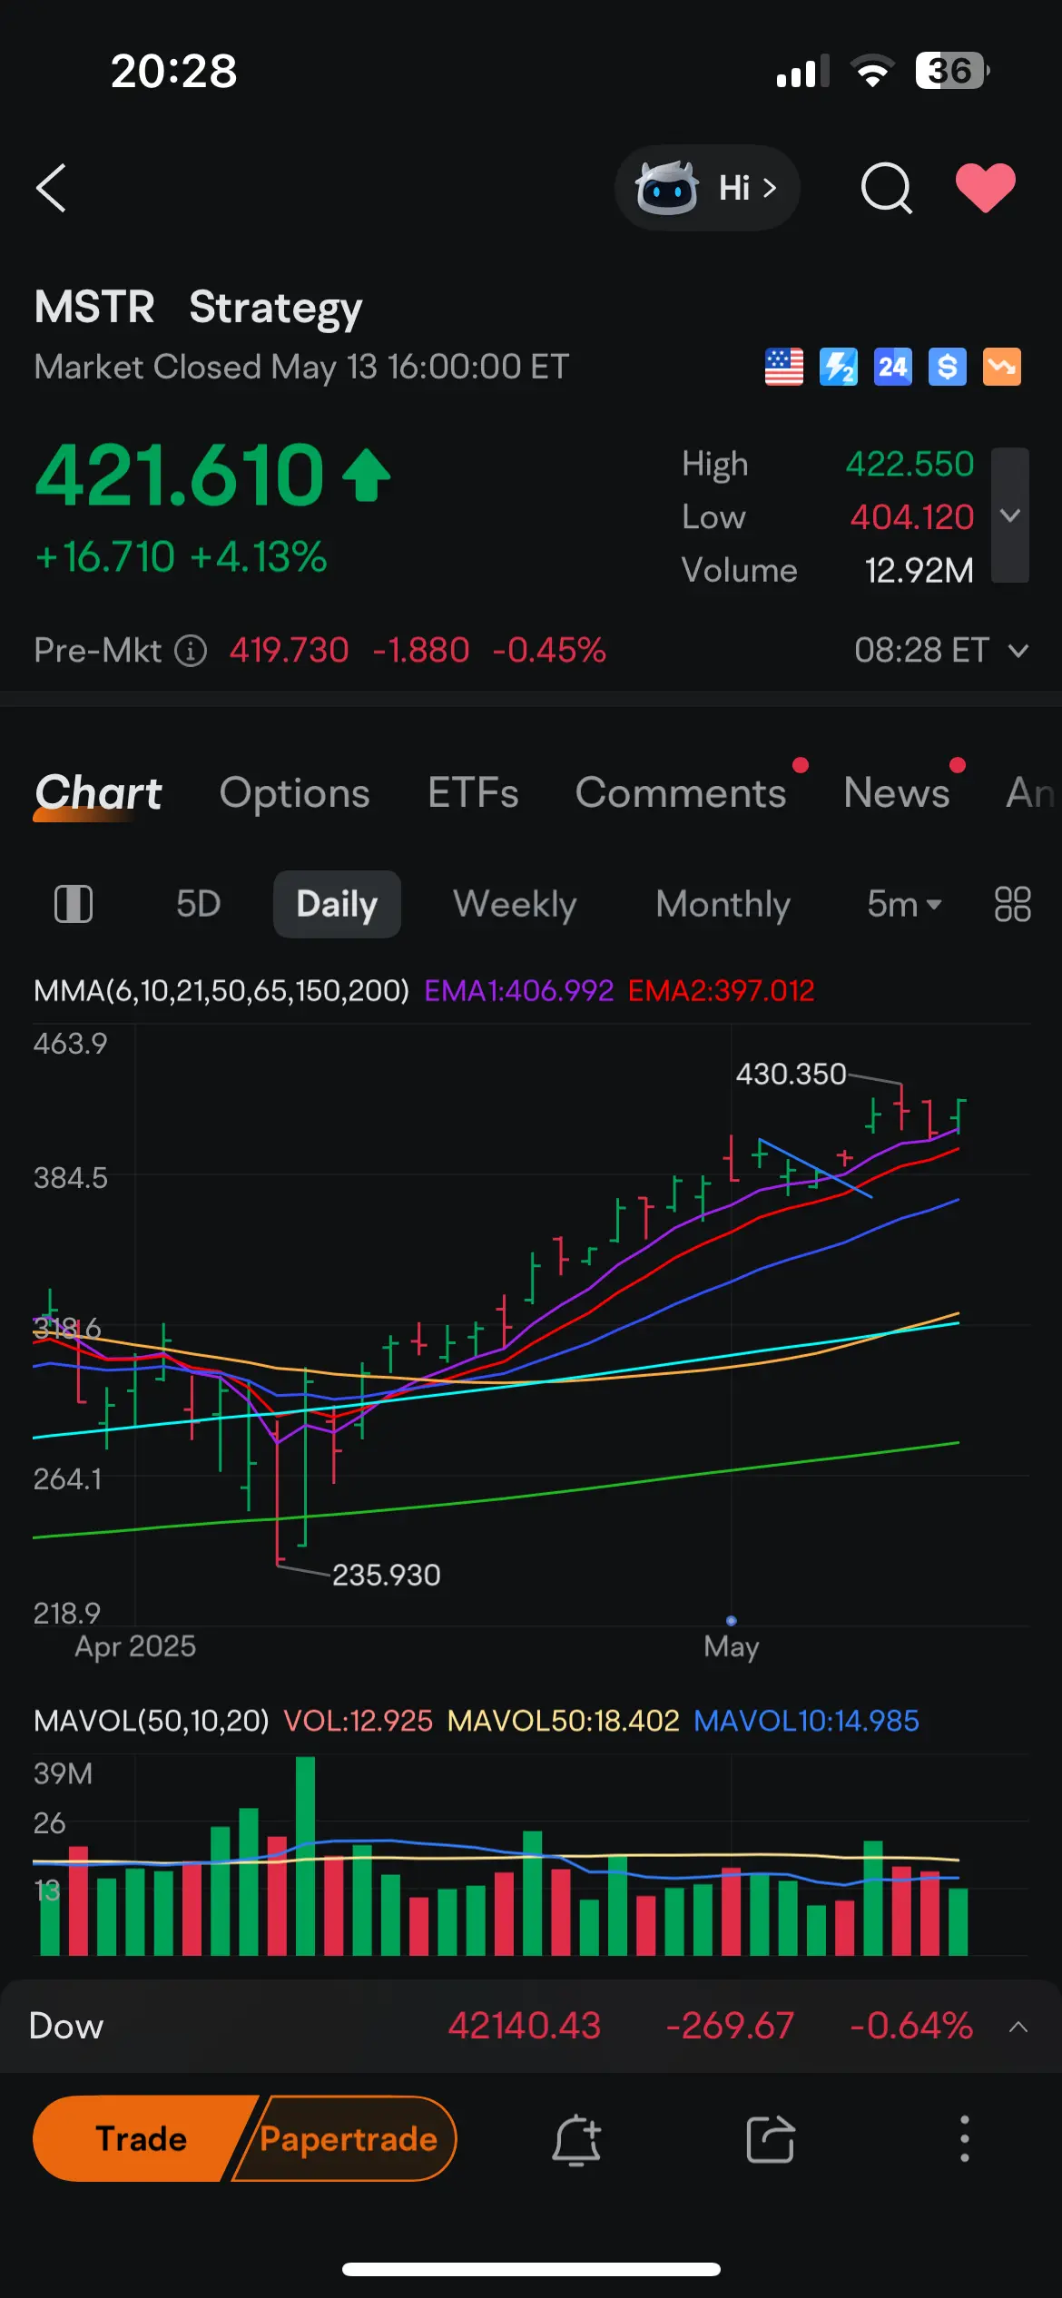Open the more options three-dot menu
Screen dimensions: 1062x2298
(x=965, y=2139)
